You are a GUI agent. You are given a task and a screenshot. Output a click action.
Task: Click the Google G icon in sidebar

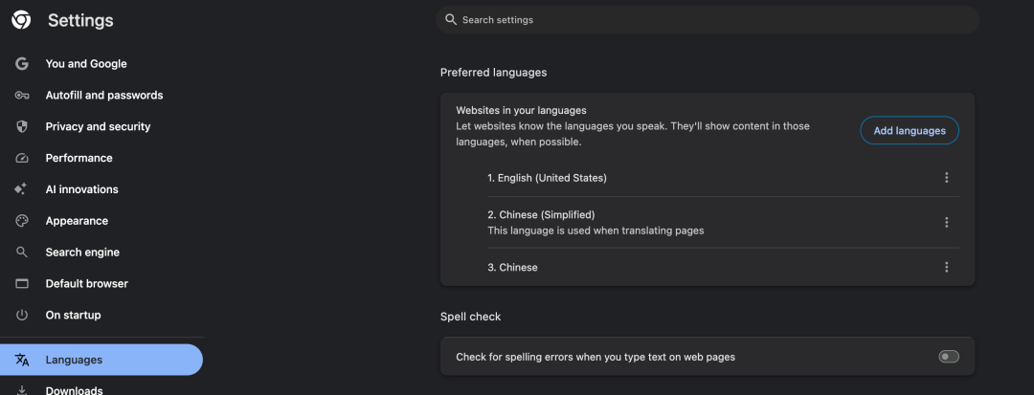click(x=22, y=64)
